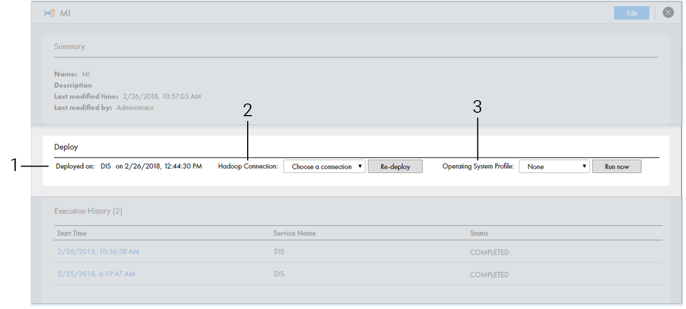Open the Hadoop Connection dropdown

(325, 167)
